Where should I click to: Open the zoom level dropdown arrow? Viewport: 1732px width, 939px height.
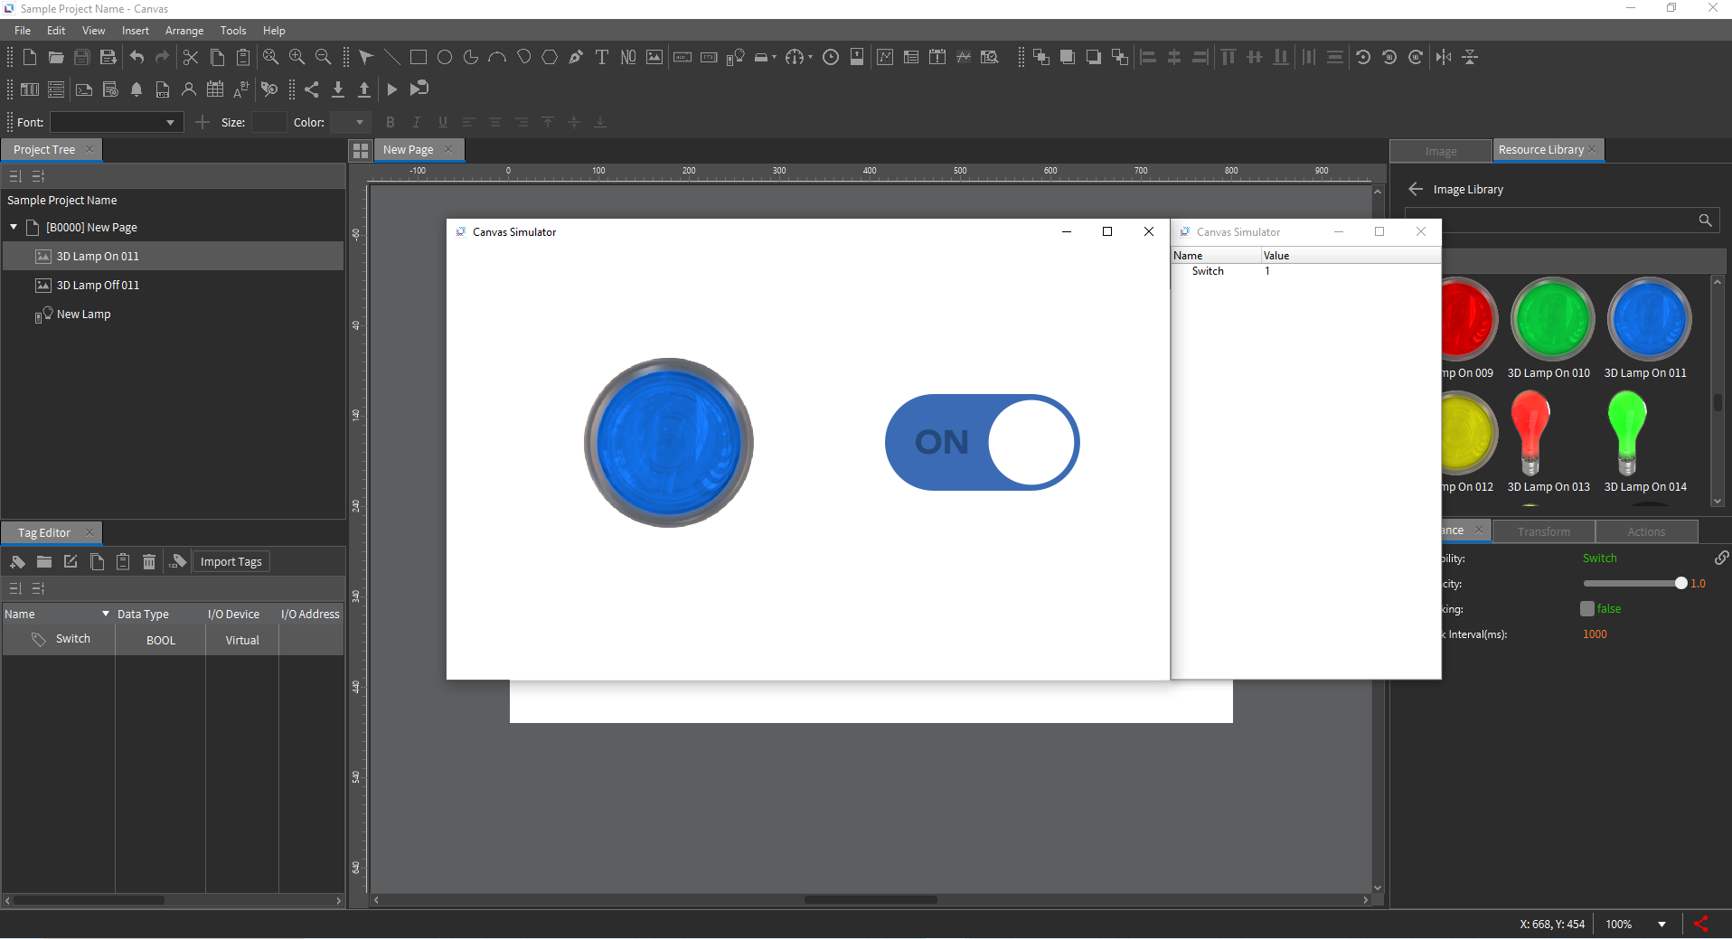click(1661, 925)
